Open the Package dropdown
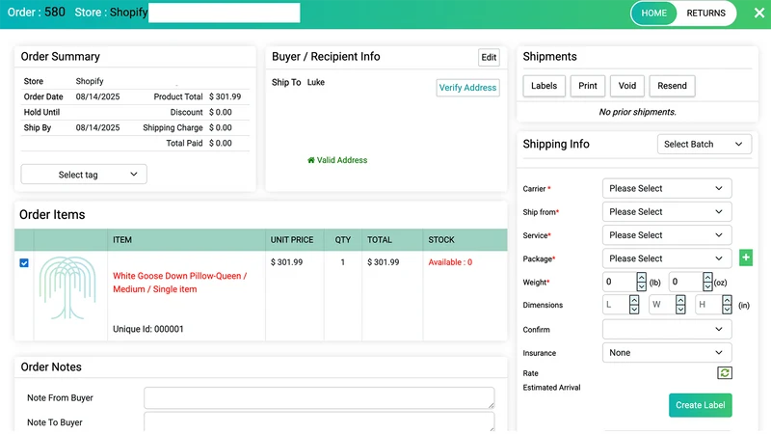 (667, 258)
